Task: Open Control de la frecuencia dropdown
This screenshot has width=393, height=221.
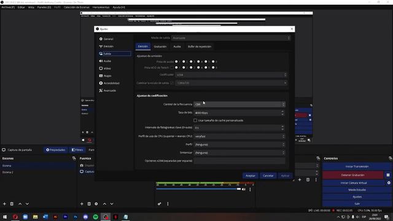Action: [x=239, y=104]
